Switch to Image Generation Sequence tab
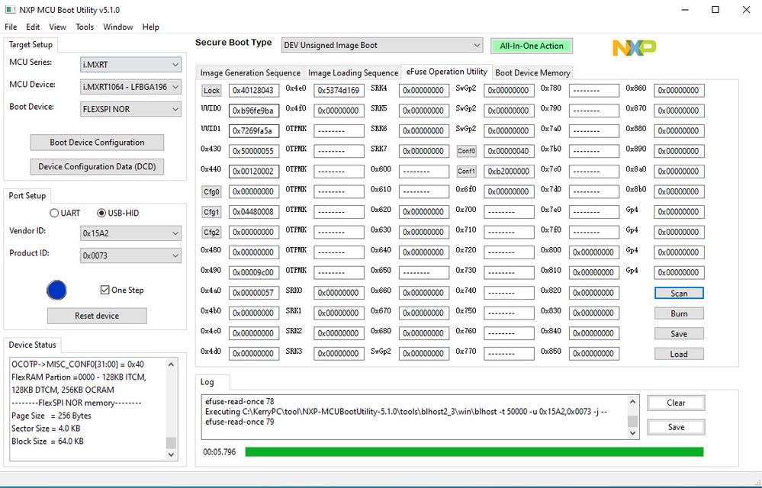The height and width of the screenshot is (488, 762). coord(250,73)
